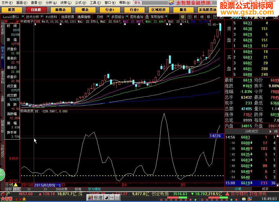The image size is (279, 202).
Task: Open the 分时成交 side tab
Action: pyautogui.click(x=2, y=151)
